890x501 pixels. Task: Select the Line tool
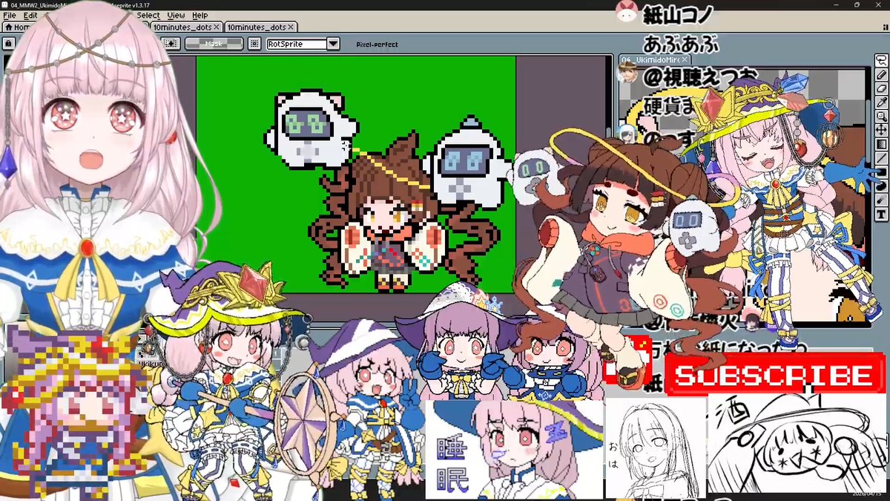(882, 158)
